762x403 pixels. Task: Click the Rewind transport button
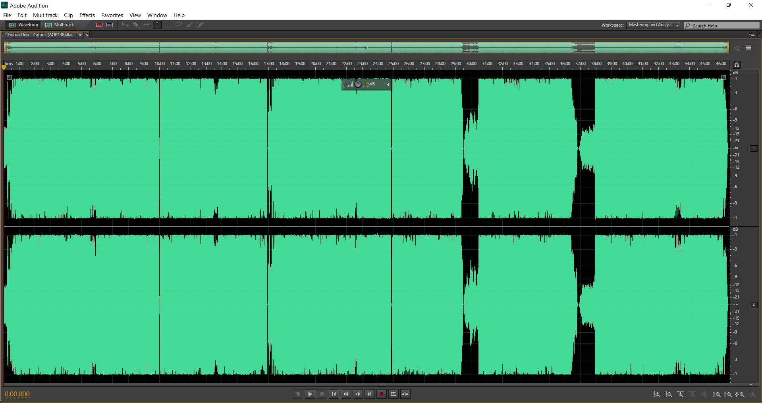[x=346, y=394]
